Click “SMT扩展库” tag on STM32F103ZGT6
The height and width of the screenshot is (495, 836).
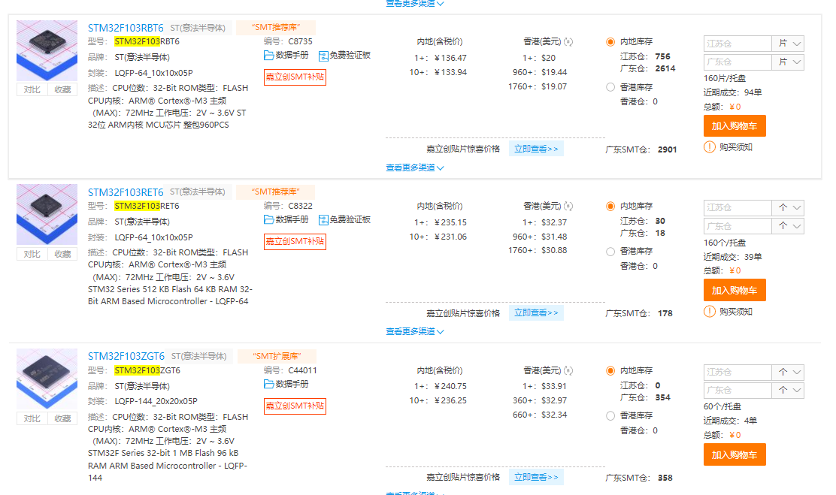coord(277,356)
